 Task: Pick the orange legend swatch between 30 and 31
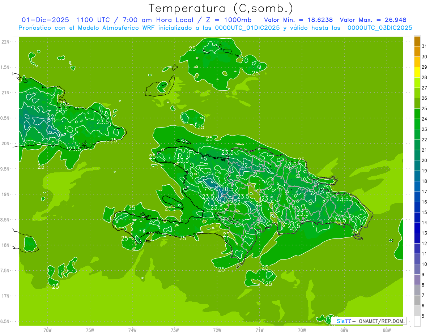pyautogui.click(x=417, y=51)
